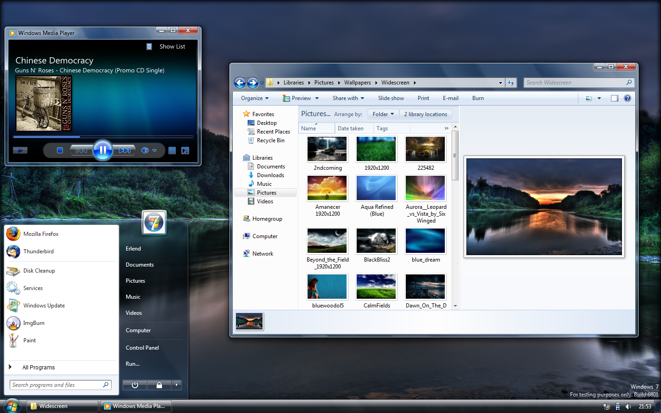661x413 pixels.
Task: Select Videos library in navigation pane
Action: point(260,201)
